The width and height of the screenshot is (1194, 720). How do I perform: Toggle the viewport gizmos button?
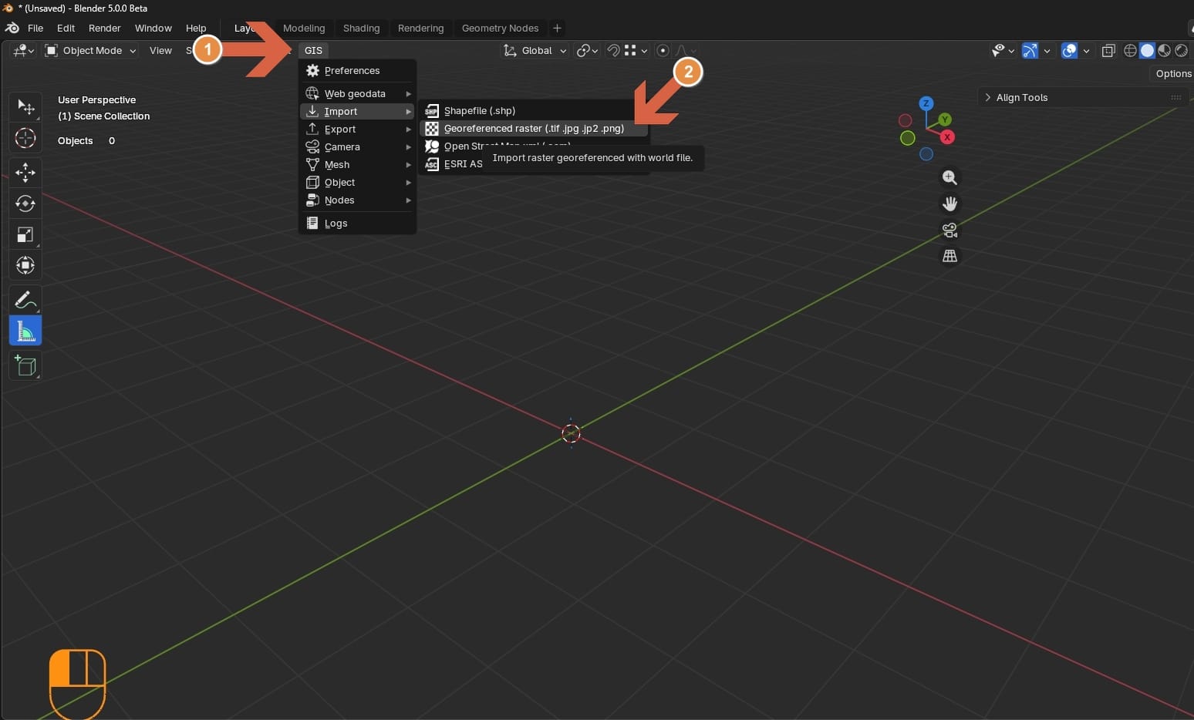point(1030,50)
